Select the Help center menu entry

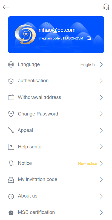[x=56, y=147]
